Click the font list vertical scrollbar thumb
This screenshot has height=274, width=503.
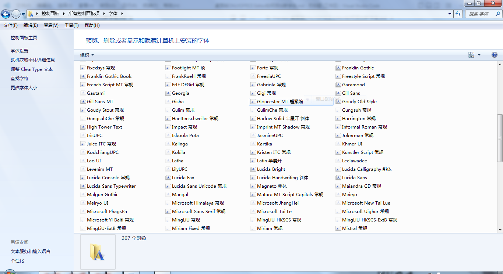coord(500,138)
